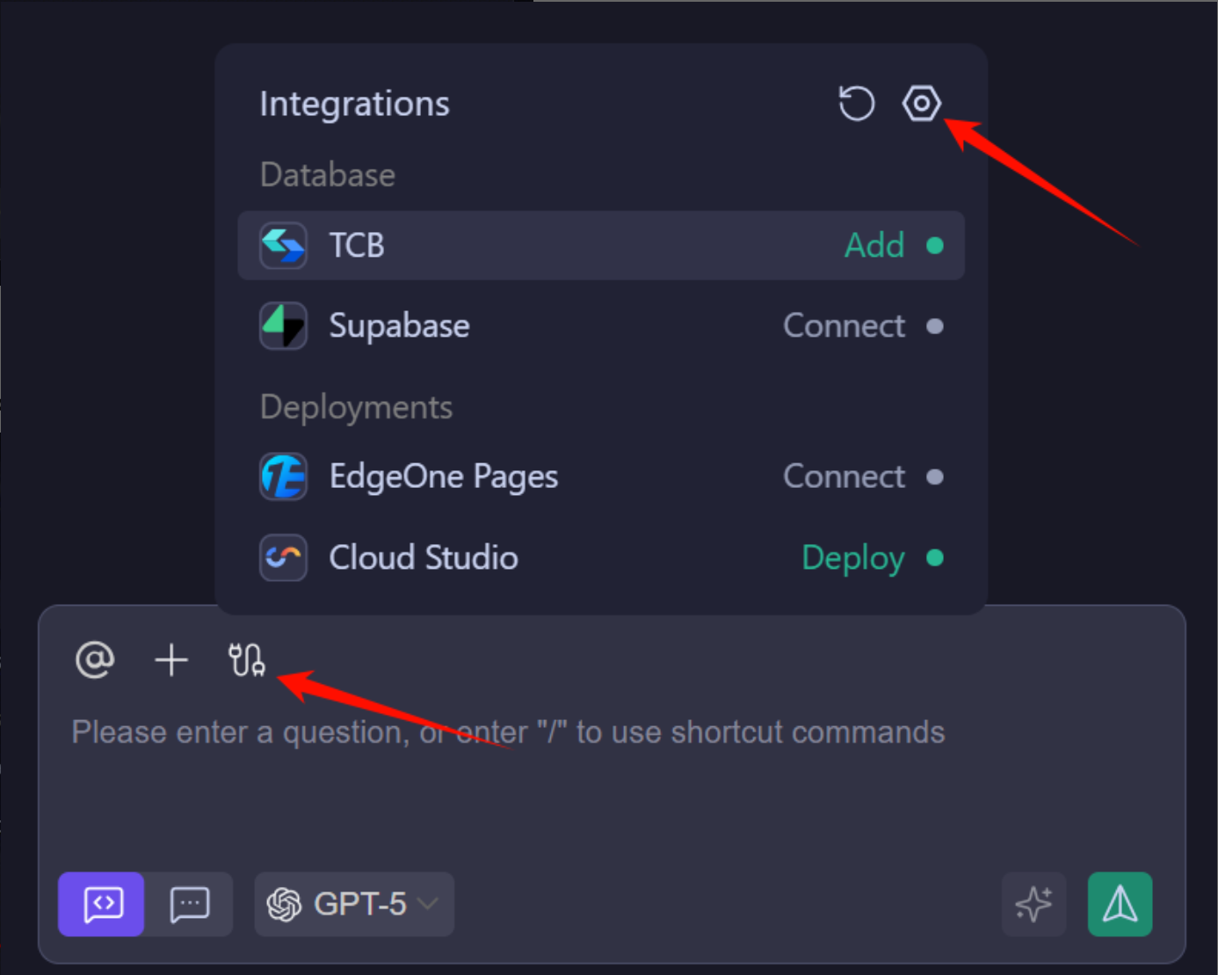Click Deploy next to Cloud Studio
This screenshot has width=1218, height=975.
[x=852, y=557]
